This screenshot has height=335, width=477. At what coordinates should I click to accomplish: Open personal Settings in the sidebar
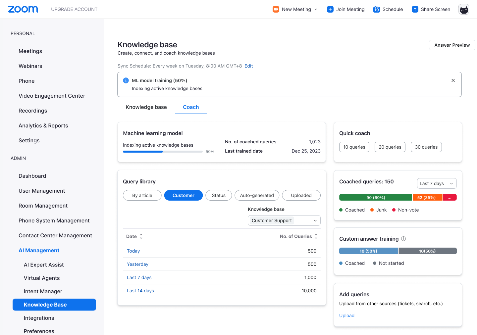[x=29, y=140]
